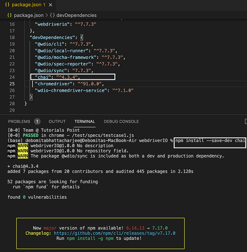The height and width of the screenshot is (252, 247).
Task: Click the npm install --save-dev chai command
Action: pyautogui.click(x=210, y=141)
